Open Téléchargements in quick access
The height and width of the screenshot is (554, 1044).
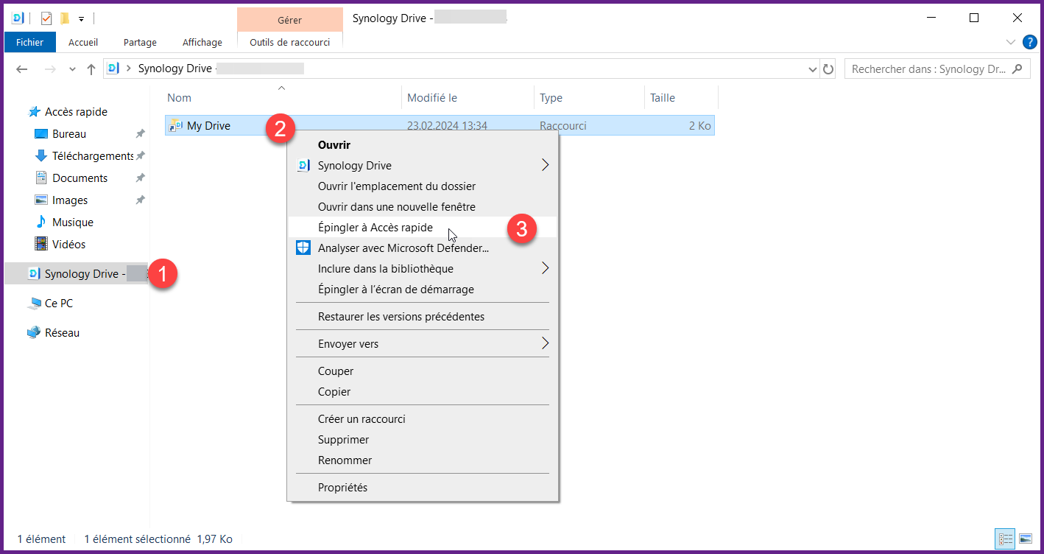(92, 156)
